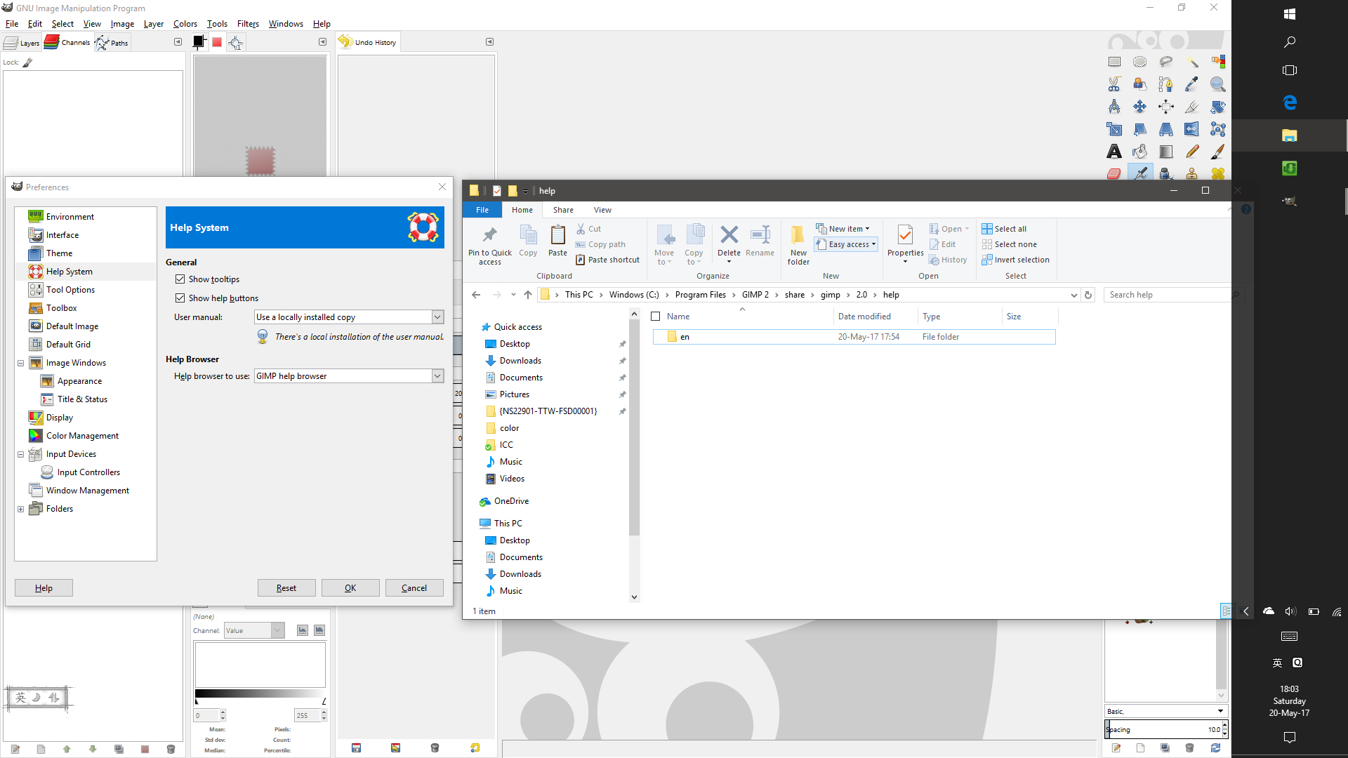Open the User manual dropdown
1348x758 pixels.
[349, 317]
